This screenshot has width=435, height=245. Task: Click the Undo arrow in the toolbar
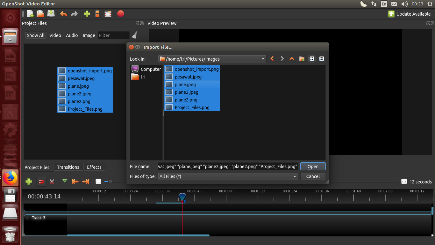(x=63, y=14)
